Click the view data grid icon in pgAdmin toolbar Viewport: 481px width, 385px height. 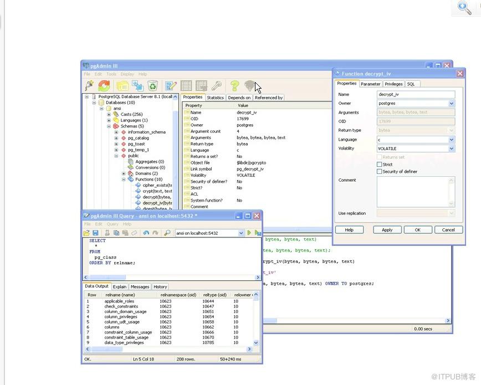tap(186, 86)
